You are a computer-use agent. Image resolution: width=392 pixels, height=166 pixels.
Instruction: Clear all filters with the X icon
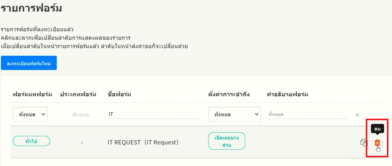pyautogui.click(x=357, y=115)
